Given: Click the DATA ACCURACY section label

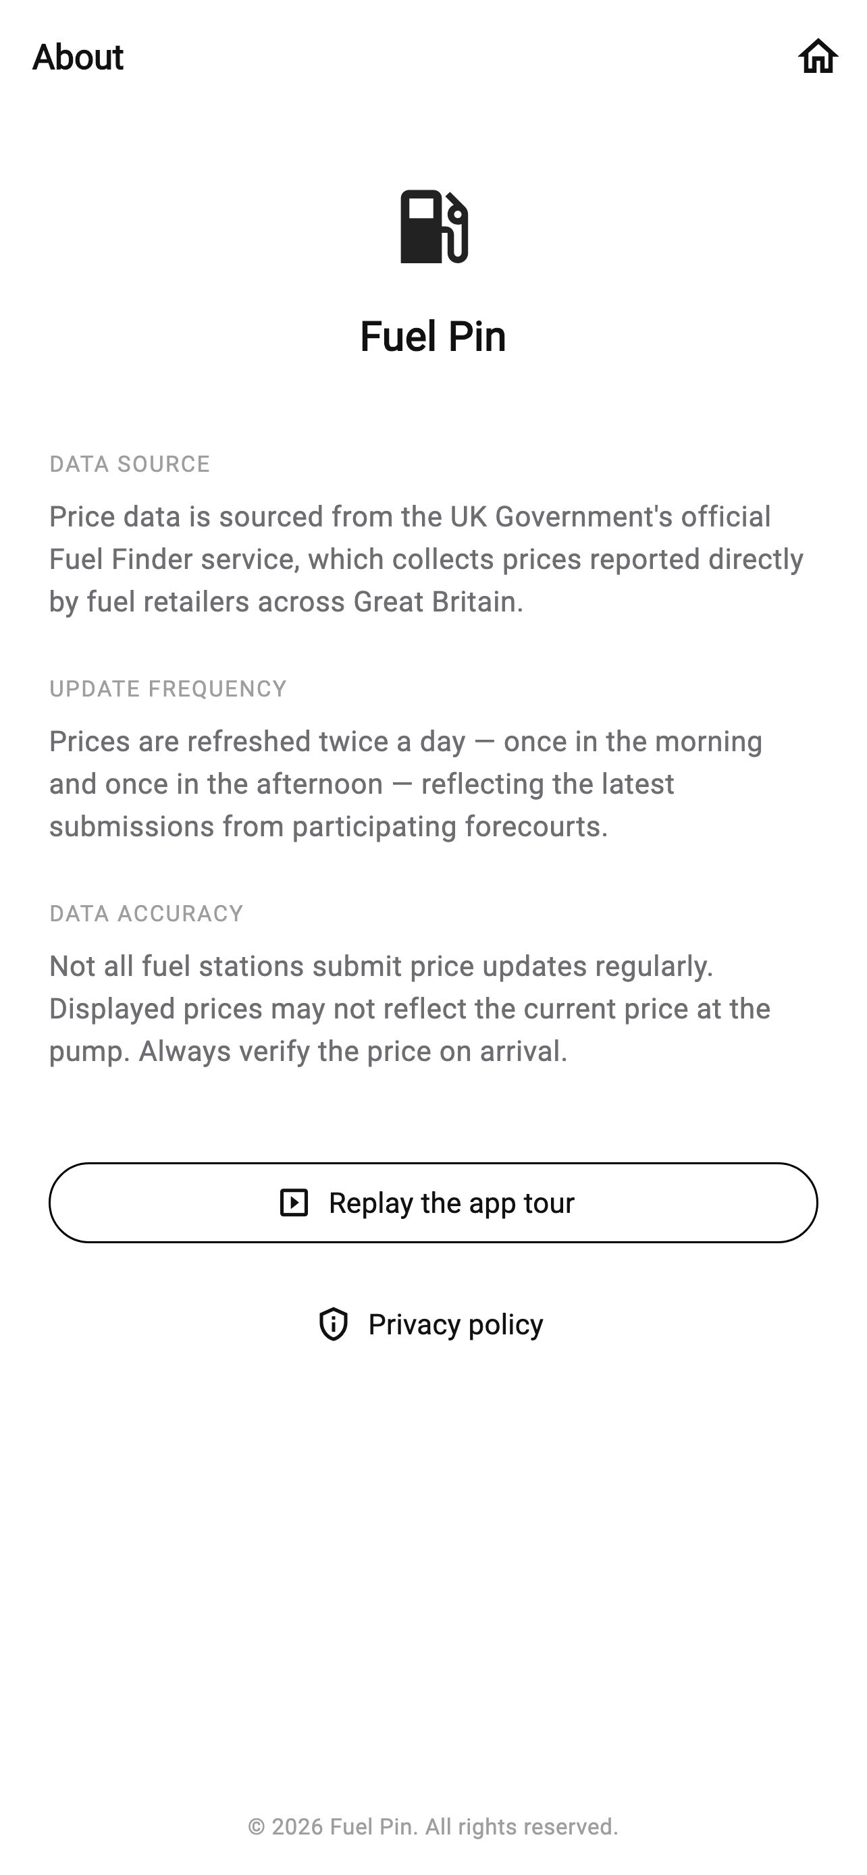Looking at the screenshot, I should point(147,913).
